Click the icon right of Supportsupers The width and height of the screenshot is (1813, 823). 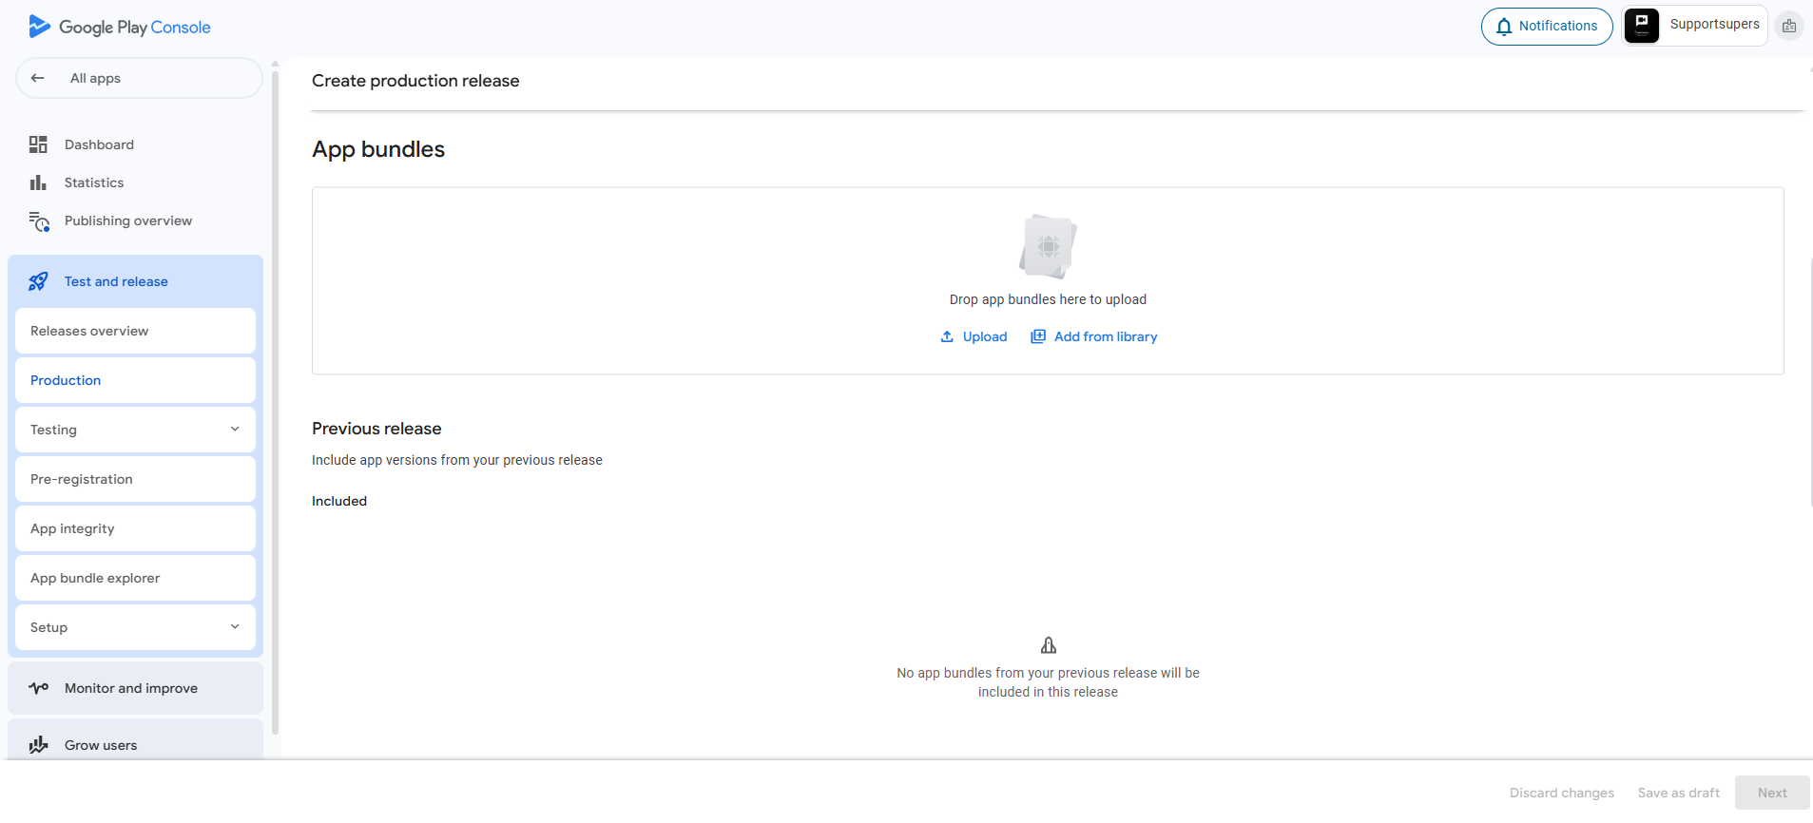[1789, 26]
